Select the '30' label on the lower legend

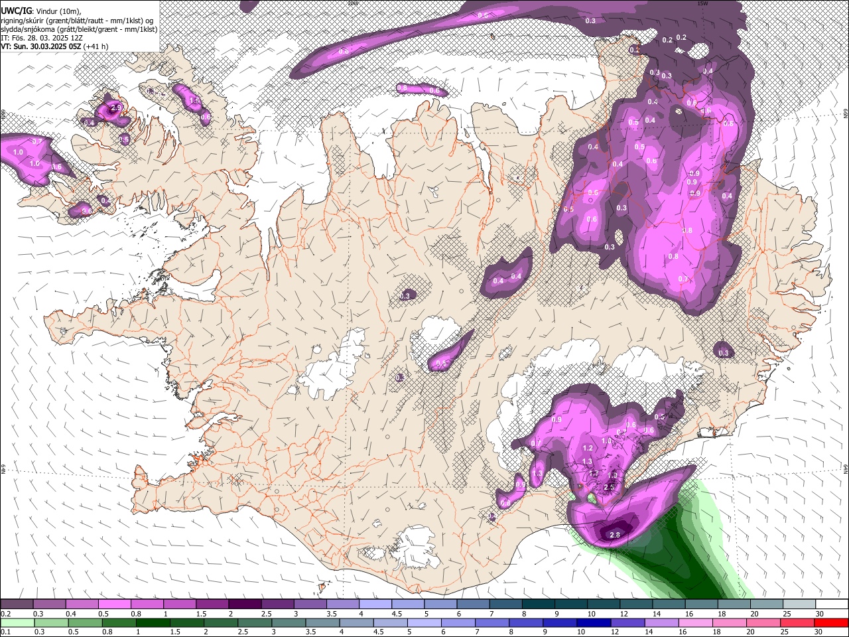click(x=819, y=632)
